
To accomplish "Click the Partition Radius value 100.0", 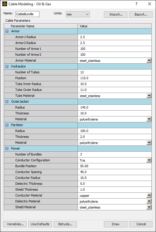I will pos(114,131).
